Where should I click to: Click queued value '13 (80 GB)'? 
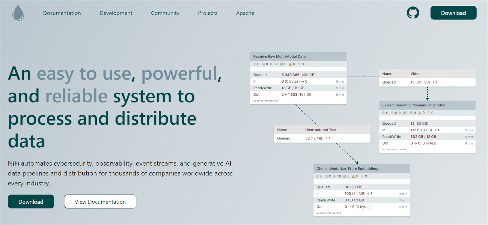coord(419,123)
